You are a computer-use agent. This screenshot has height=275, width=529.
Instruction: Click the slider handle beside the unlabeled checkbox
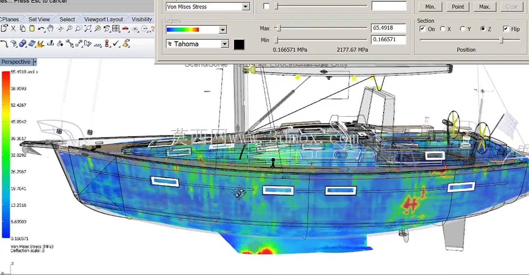276,6
